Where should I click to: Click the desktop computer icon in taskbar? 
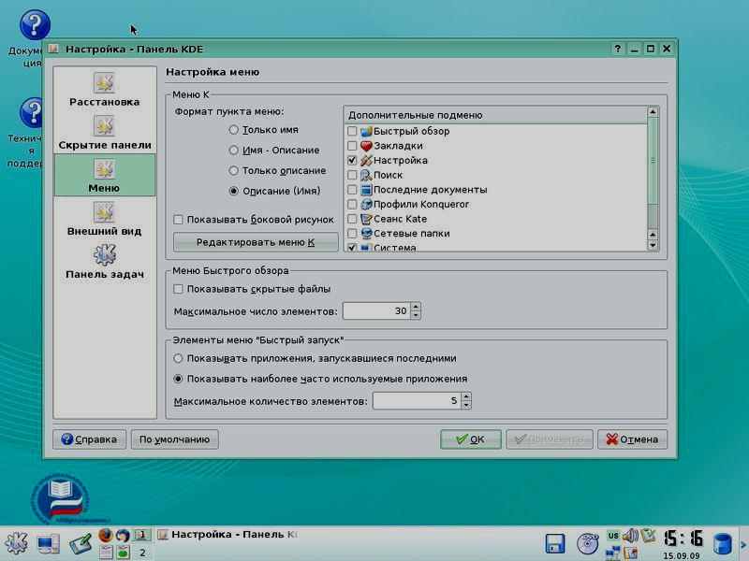[x=49, y=544]
